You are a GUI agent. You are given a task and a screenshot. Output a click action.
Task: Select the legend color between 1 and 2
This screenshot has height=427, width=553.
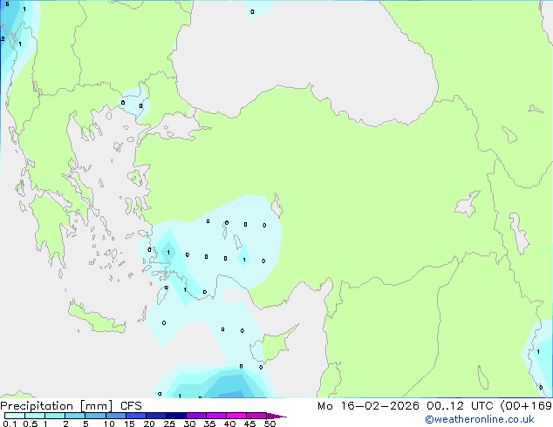pyautogui.click(x=55, y=416)
